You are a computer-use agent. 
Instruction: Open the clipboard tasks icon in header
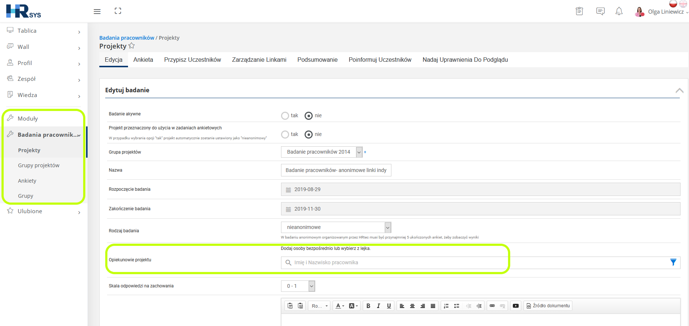579,11
